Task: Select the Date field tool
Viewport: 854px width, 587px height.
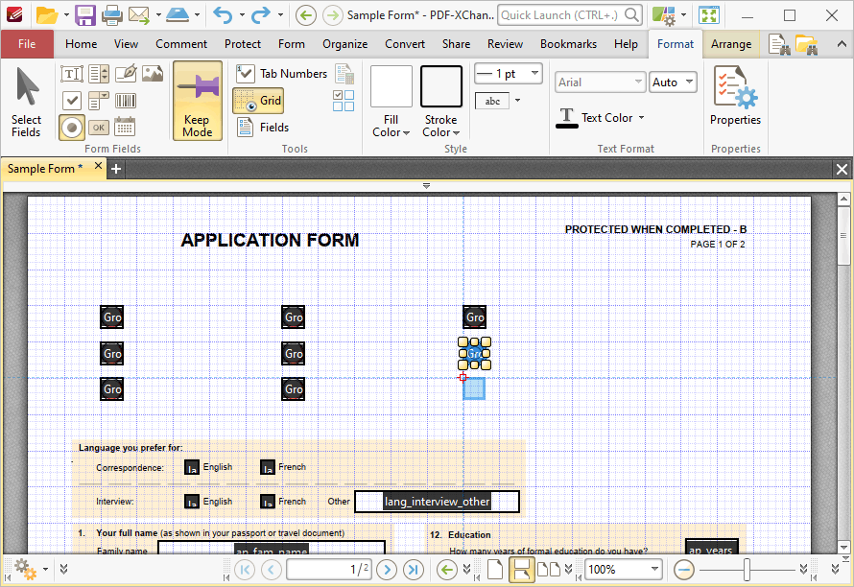Action: point(125,128)
